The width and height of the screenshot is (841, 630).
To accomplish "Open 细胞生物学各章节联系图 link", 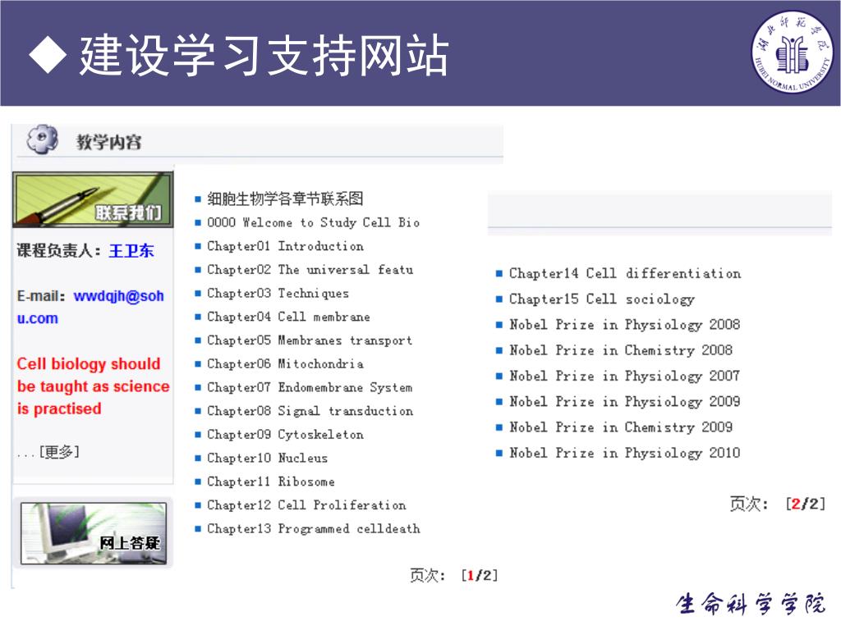I will click(x=285, y=199).
